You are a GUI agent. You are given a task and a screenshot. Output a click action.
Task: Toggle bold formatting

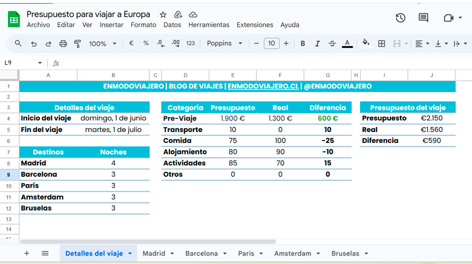(303, 44)
